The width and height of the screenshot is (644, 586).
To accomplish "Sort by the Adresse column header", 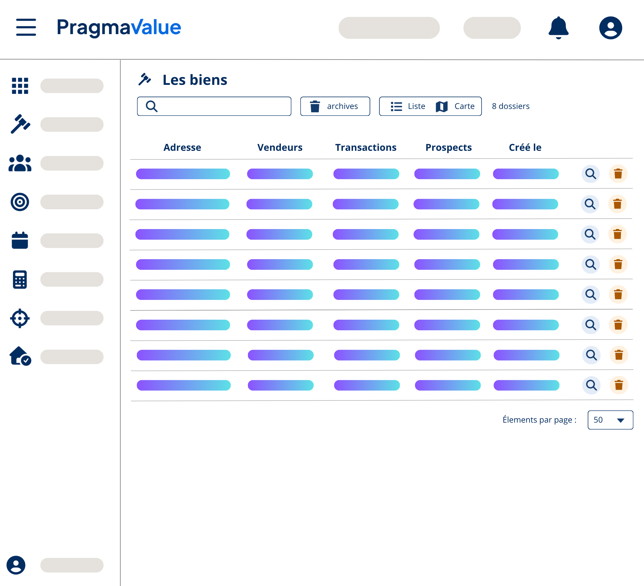I will tap(182, 147).
